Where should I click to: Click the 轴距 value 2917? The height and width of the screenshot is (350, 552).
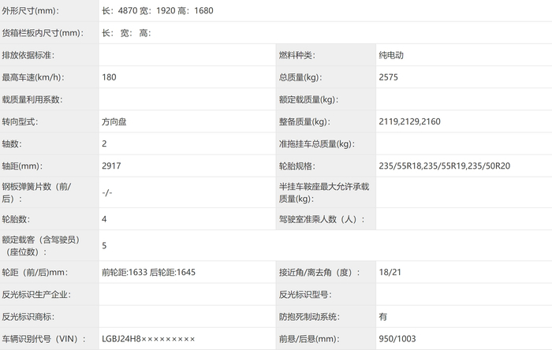pyautogui.click(x=111, y=166)
